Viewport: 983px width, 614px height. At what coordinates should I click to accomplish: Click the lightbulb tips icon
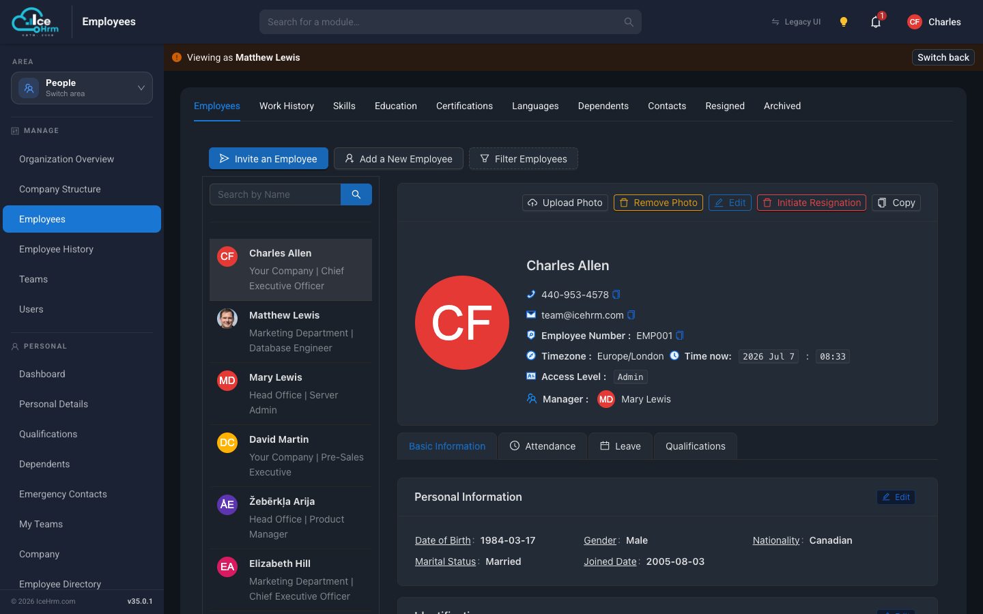pyautogui.click(x=844, y=22)
